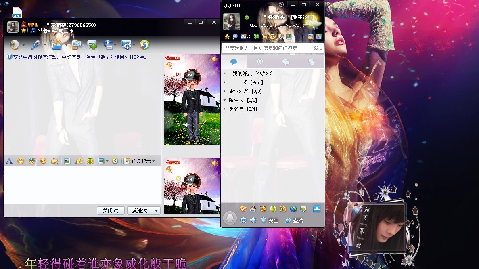
Task: Send a window shake nudge
Action: 43,161
